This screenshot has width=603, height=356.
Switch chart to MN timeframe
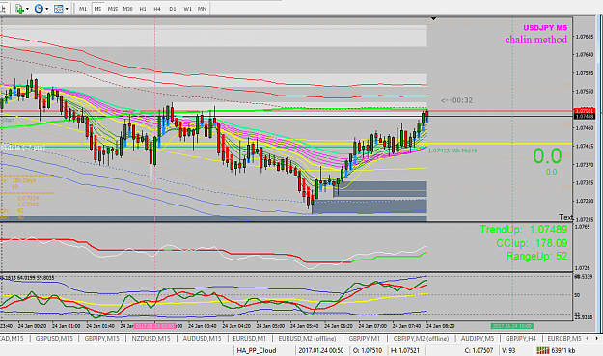pyautogui.click(x=202, y=9)
